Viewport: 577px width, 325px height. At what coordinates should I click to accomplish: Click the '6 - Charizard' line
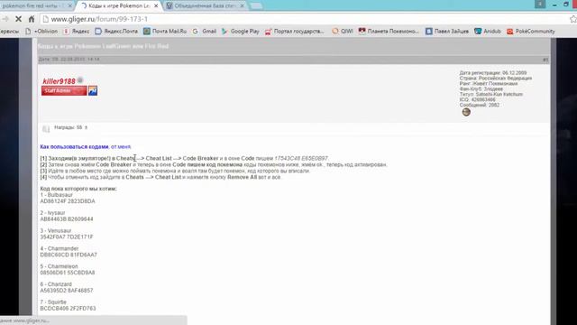(56, 284)
